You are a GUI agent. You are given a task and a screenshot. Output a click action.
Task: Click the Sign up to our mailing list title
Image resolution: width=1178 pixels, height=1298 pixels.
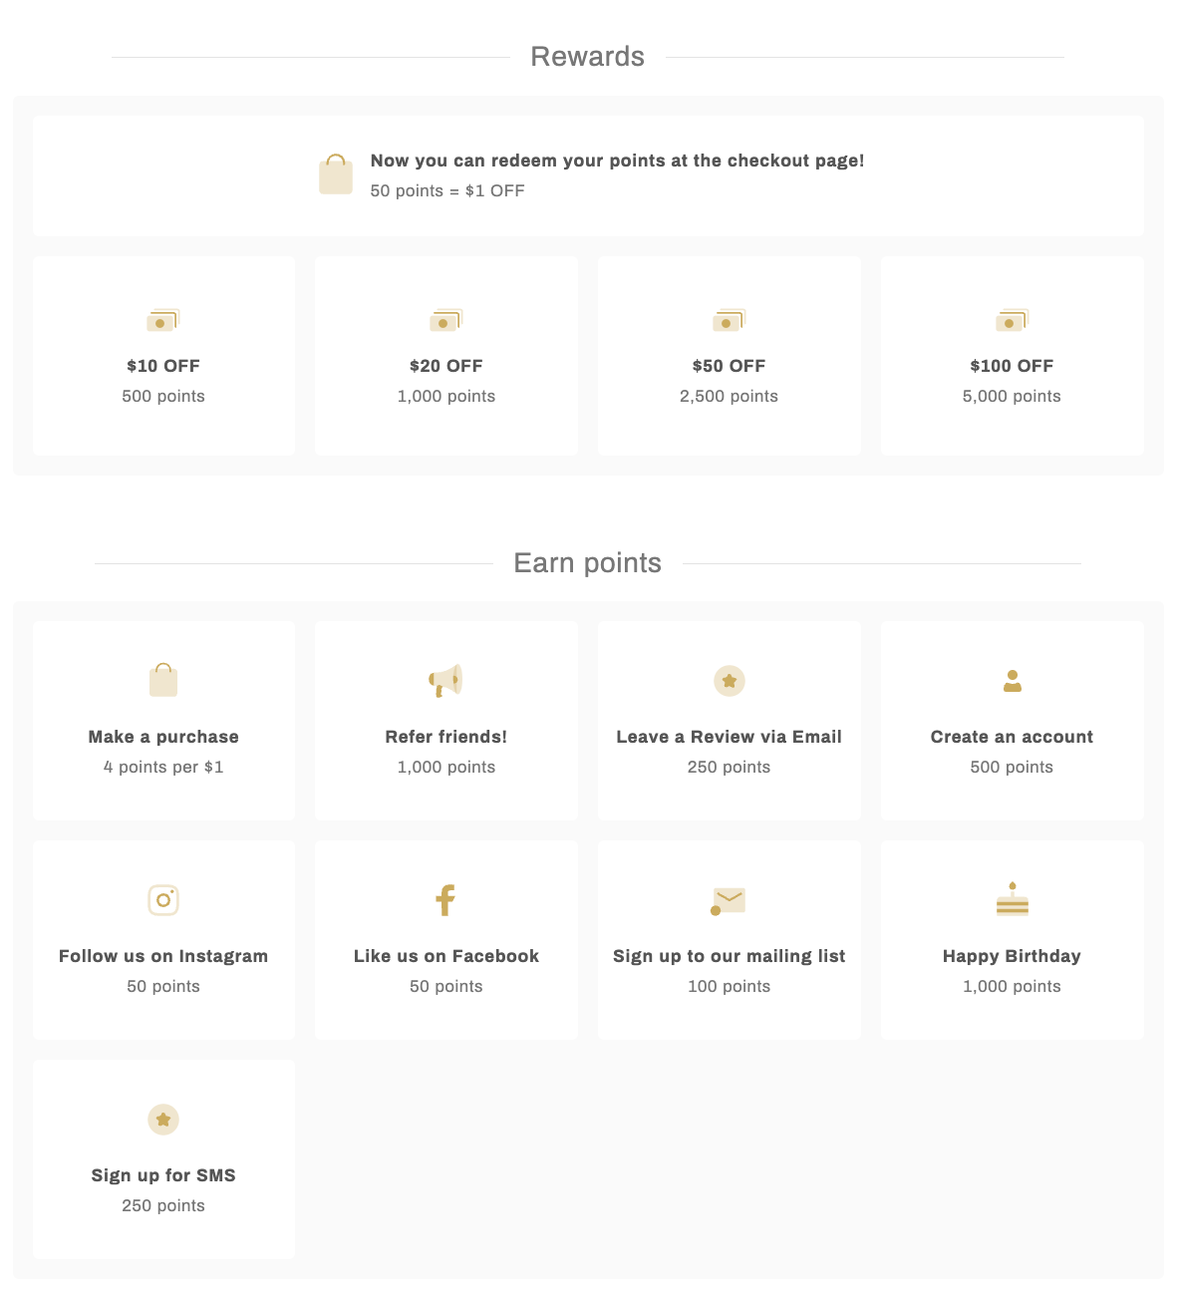click(x=730, y=956)
